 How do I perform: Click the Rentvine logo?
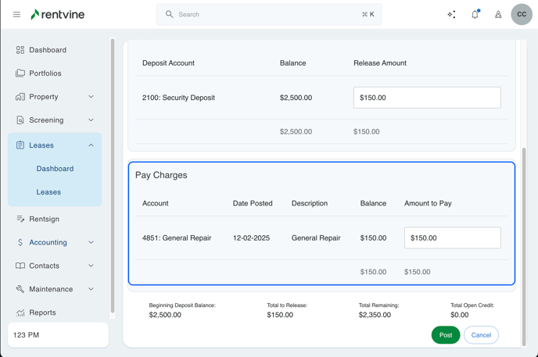coord(57,14)
